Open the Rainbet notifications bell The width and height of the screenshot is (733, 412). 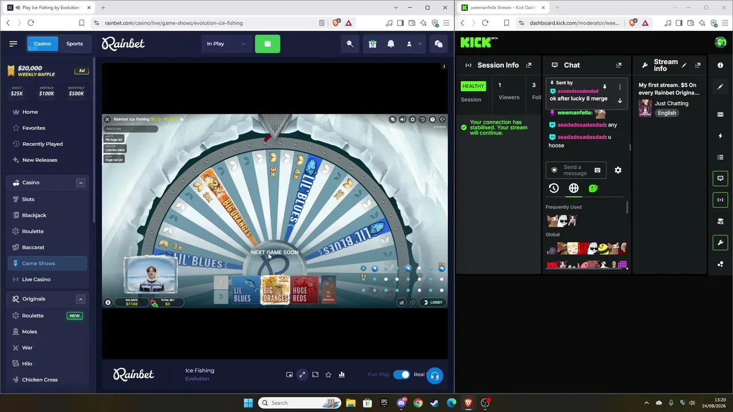[x=391, y=43]
